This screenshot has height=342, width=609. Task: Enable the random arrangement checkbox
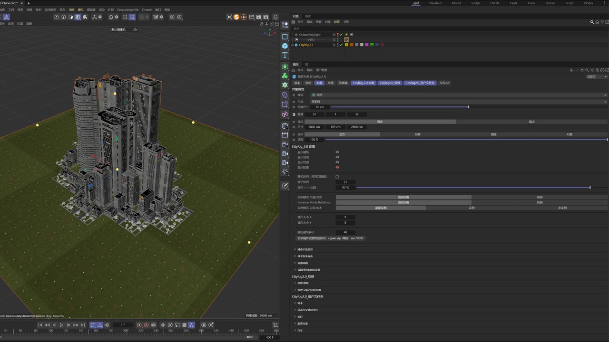(x=337, y=177)
